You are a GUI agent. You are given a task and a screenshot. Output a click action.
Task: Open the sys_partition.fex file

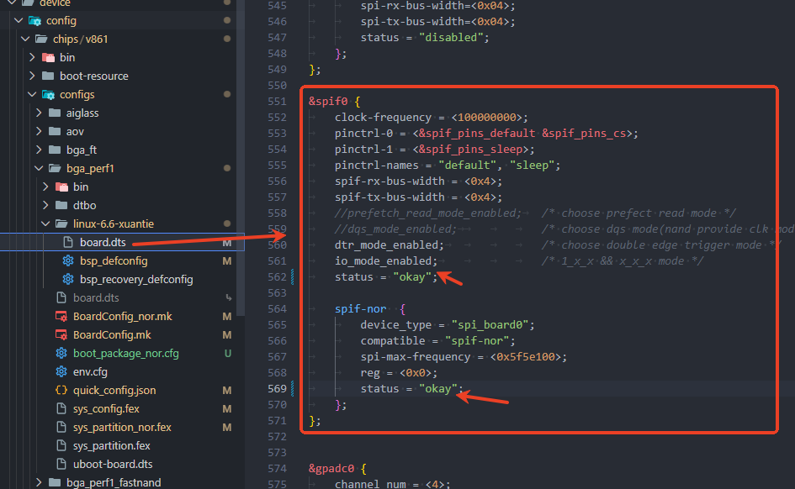pyautogui.click(x=111, y=446)
